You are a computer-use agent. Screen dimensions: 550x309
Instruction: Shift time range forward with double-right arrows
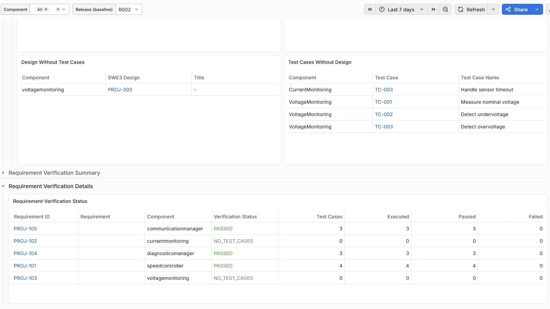tap(433, 9)
